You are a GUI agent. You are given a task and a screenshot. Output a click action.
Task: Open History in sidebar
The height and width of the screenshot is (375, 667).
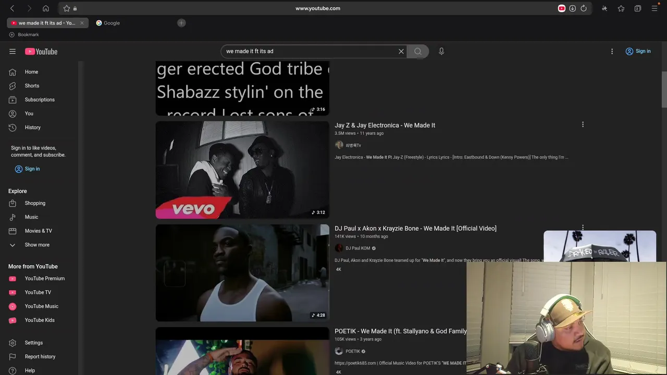click(32, 128)
